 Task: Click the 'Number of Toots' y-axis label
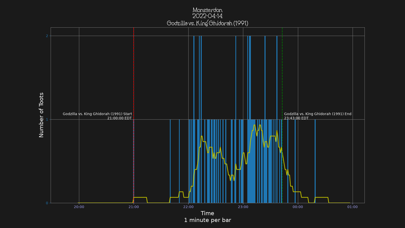41,115
